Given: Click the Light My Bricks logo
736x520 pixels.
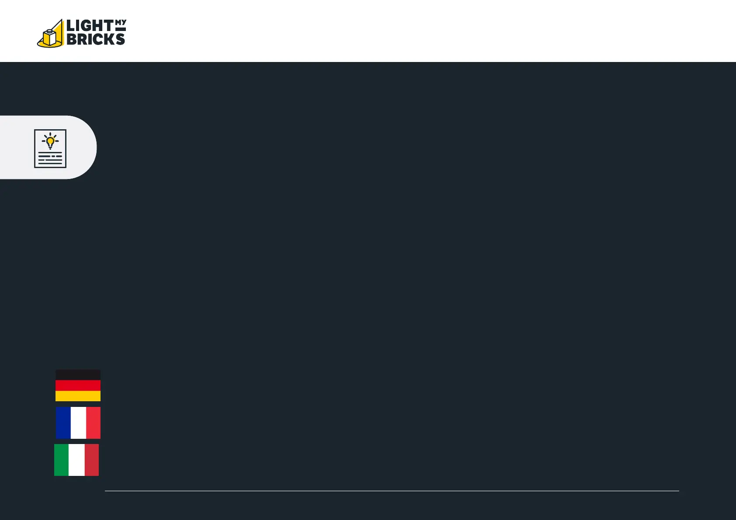Looking at the screenshot, I should pos(82,33).
